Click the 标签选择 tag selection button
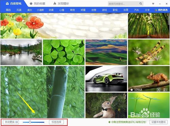This screenshot has height=126, width=170. pos(56,122)
